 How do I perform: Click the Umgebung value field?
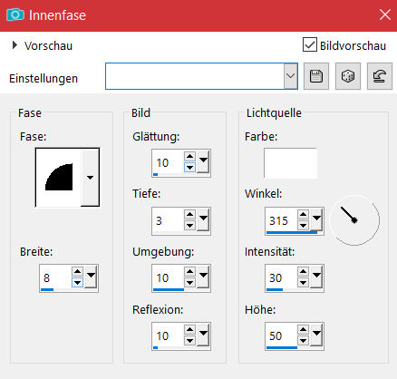(168, 277)
